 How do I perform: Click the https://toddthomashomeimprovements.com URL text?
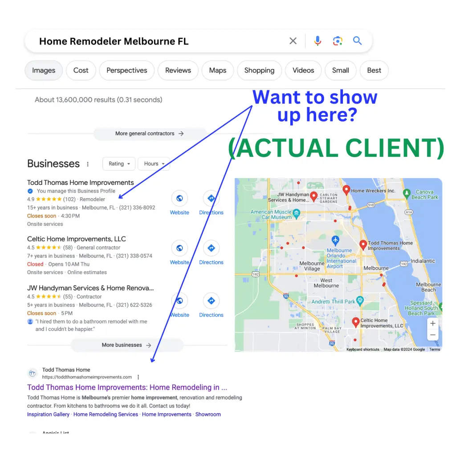pyautogui.click(x=87, y=377)
